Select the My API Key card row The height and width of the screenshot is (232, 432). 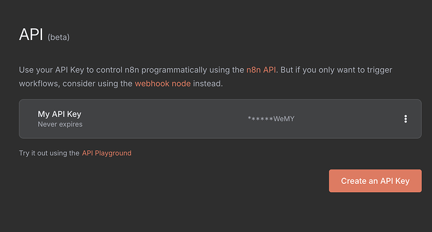pyautogui.click(x=220, y=119)
